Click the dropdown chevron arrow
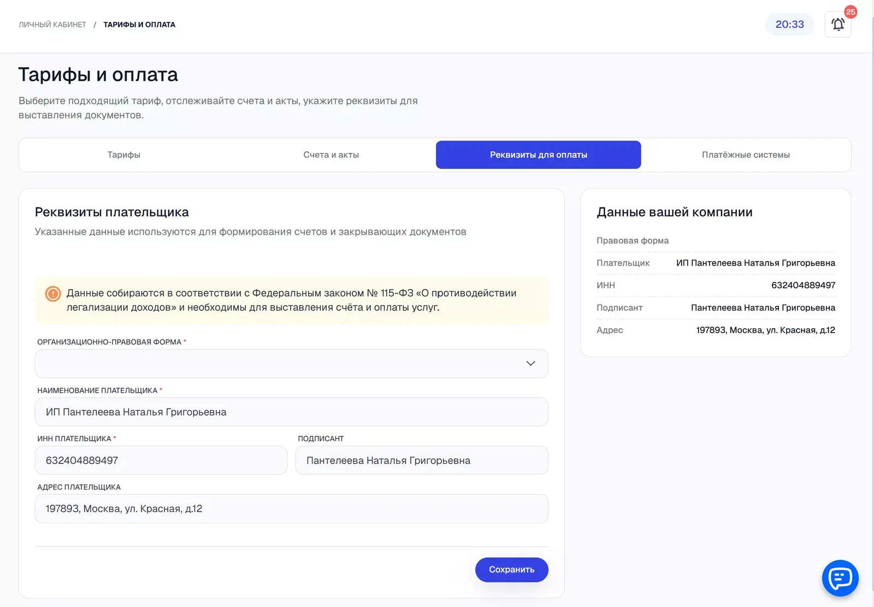This screenshot has width=874, height=607. tap(530, 363)
